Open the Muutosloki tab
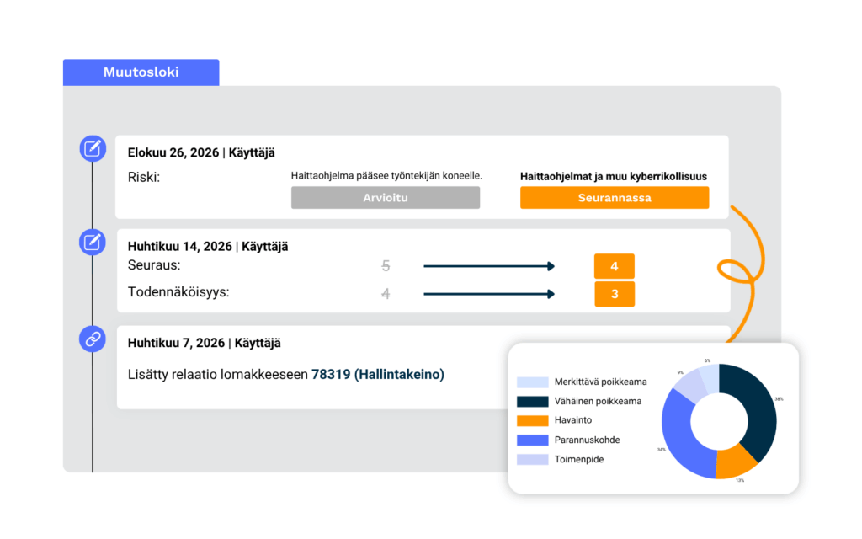This screenshot has height=539, width=862. [x=141, y=72]
